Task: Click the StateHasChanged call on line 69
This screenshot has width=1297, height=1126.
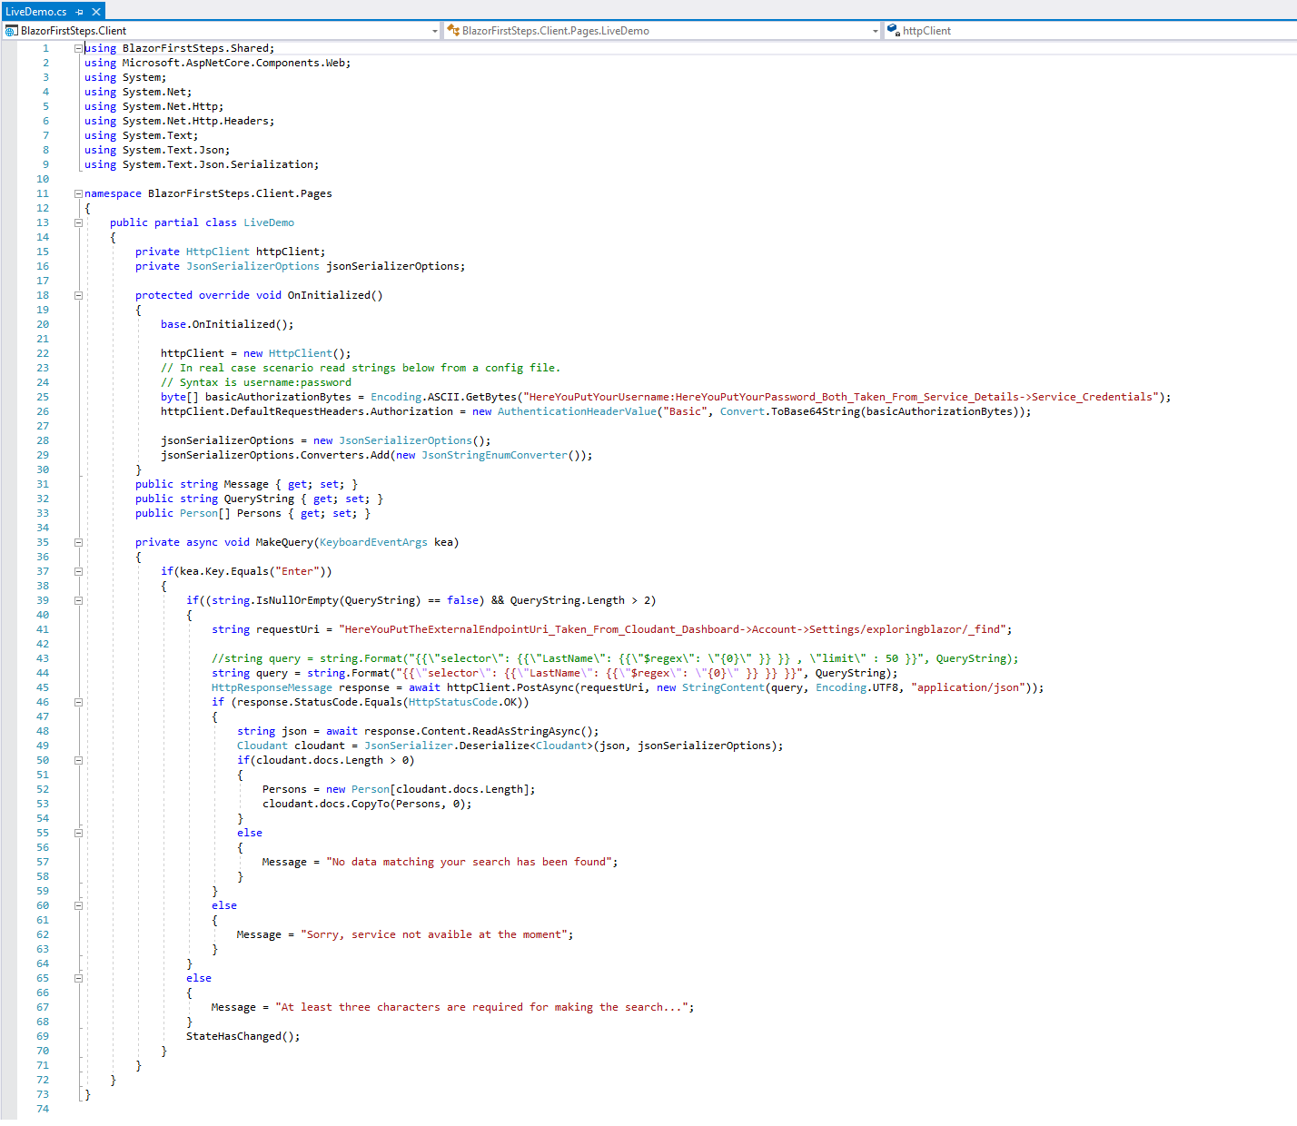Action: click(243, 1036)
